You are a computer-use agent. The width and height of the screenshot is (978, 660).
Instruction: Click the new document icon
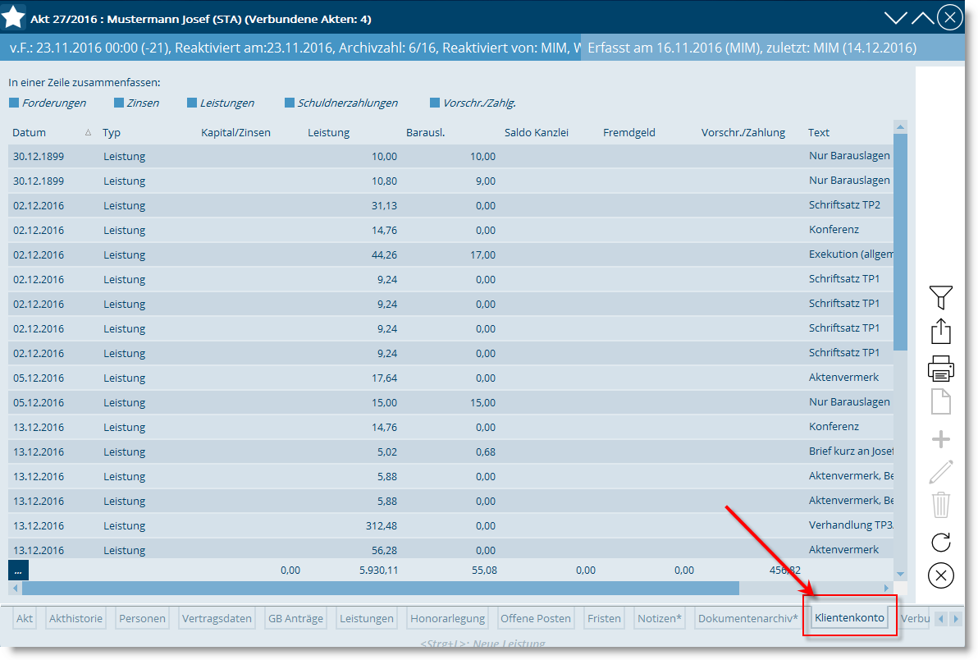[940, 403]
